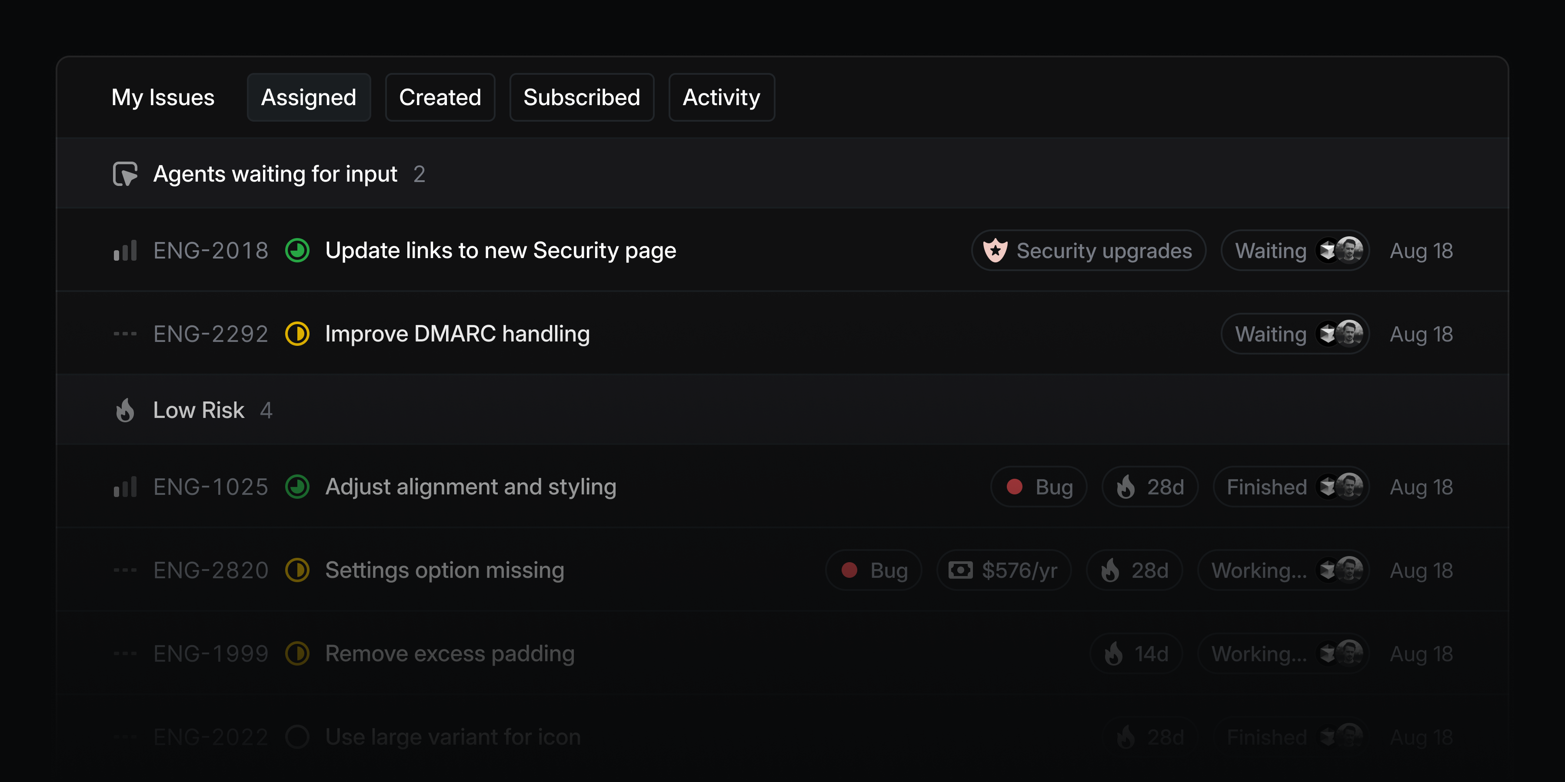Click the ENG-1025 identifier
The image size is (1565, 782).
tap(210, 486)
